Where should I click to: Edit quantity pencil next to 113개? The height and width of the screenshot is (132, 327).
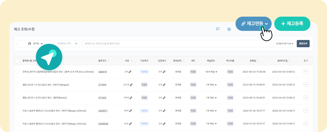(x=131, y=98)
